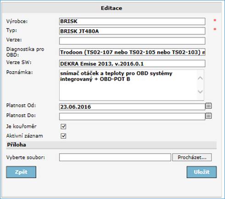Click the Editace dialog title bar
Image resolution: width=225 pixels, height=199 pixels.
[112, 8]
